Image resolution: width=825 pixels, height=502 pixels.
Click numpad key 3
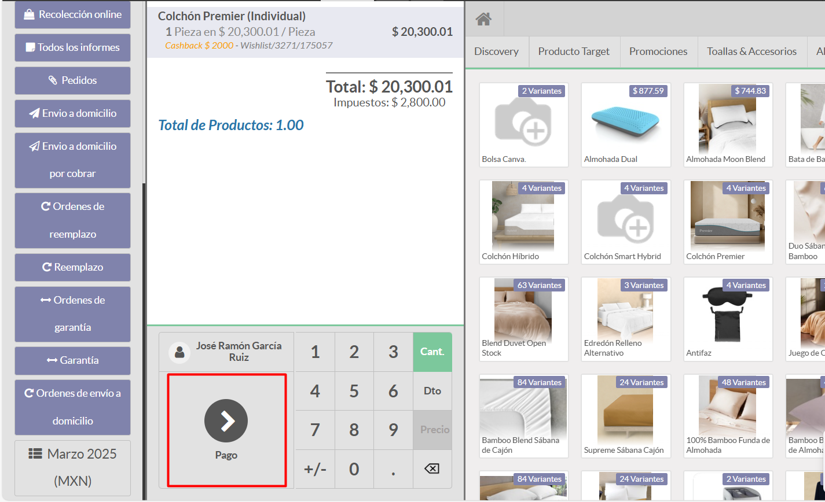click(x=393, y=352)
